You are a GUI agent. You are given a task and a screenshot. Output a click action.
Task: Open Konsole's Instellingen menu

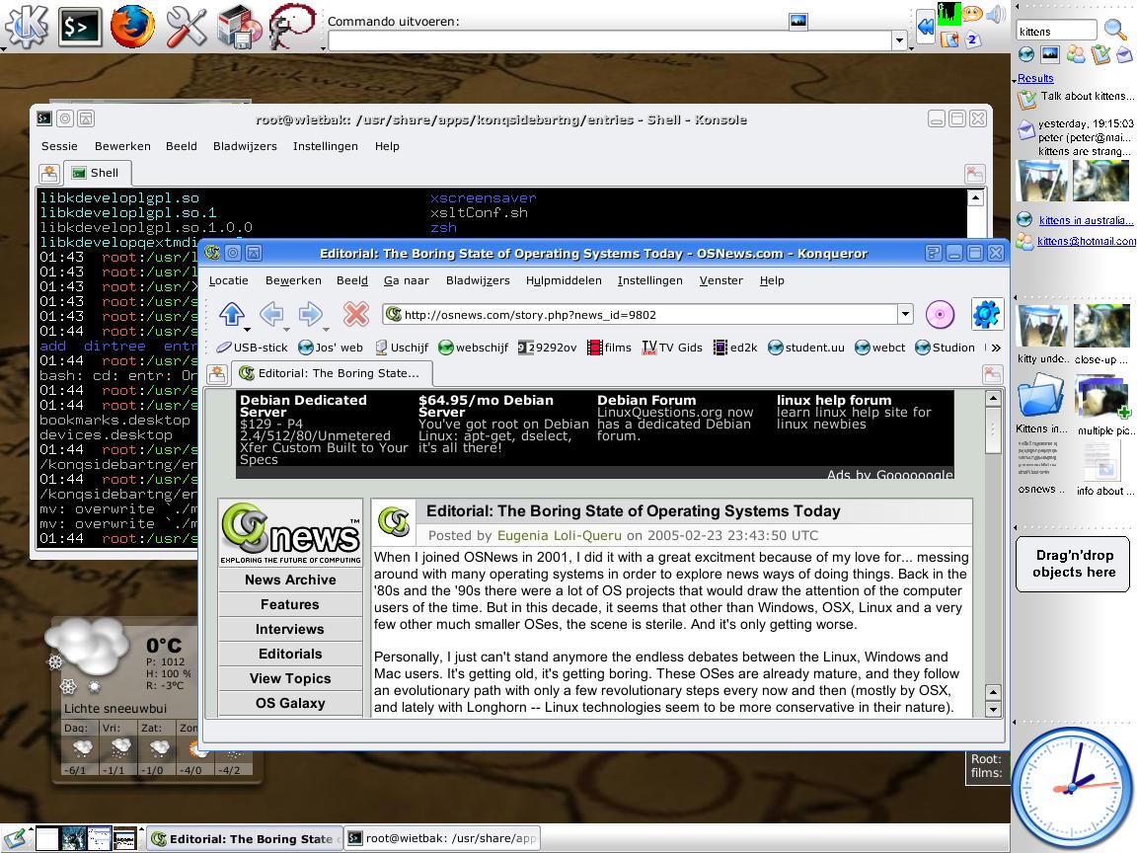click(x=325, y=146)
